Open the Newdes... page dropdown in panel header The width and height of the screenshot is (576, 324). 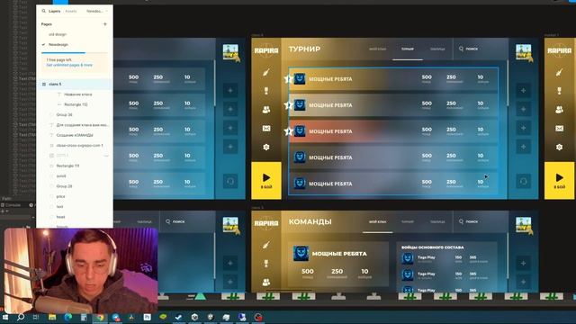(x=97, y=11)
